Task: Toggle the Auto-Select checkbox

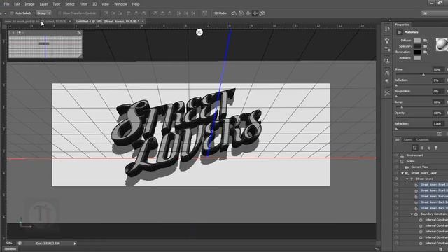Action: [x=12, y=13]
